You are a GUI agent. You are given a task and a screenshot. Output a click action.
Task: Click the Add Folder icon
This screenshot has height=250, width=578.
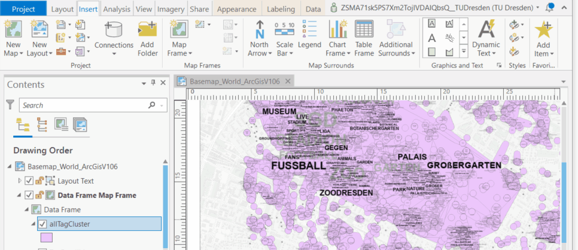[147, 29]
